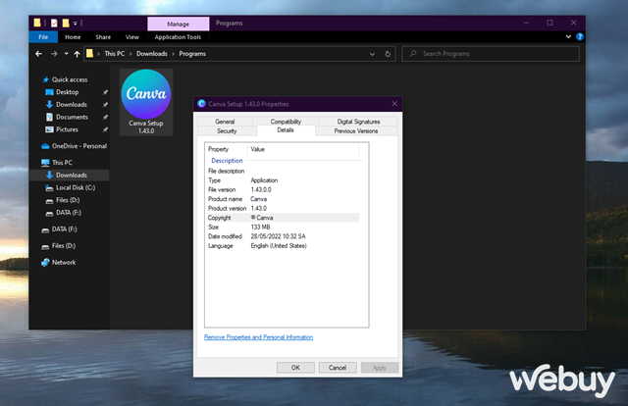Image resolution: width=628 pixels, height=406 pixels.
Task: Open the Canva Setup 1.43.0 file icon
Action: tap(146, 102)
